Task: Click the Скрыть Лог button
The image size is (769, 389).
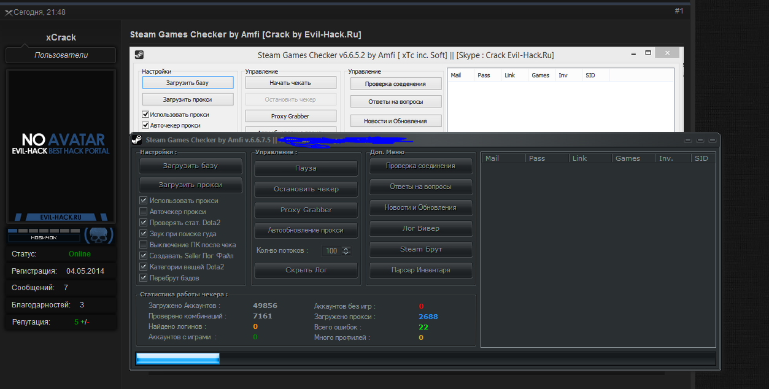Action: pos(306,270)
